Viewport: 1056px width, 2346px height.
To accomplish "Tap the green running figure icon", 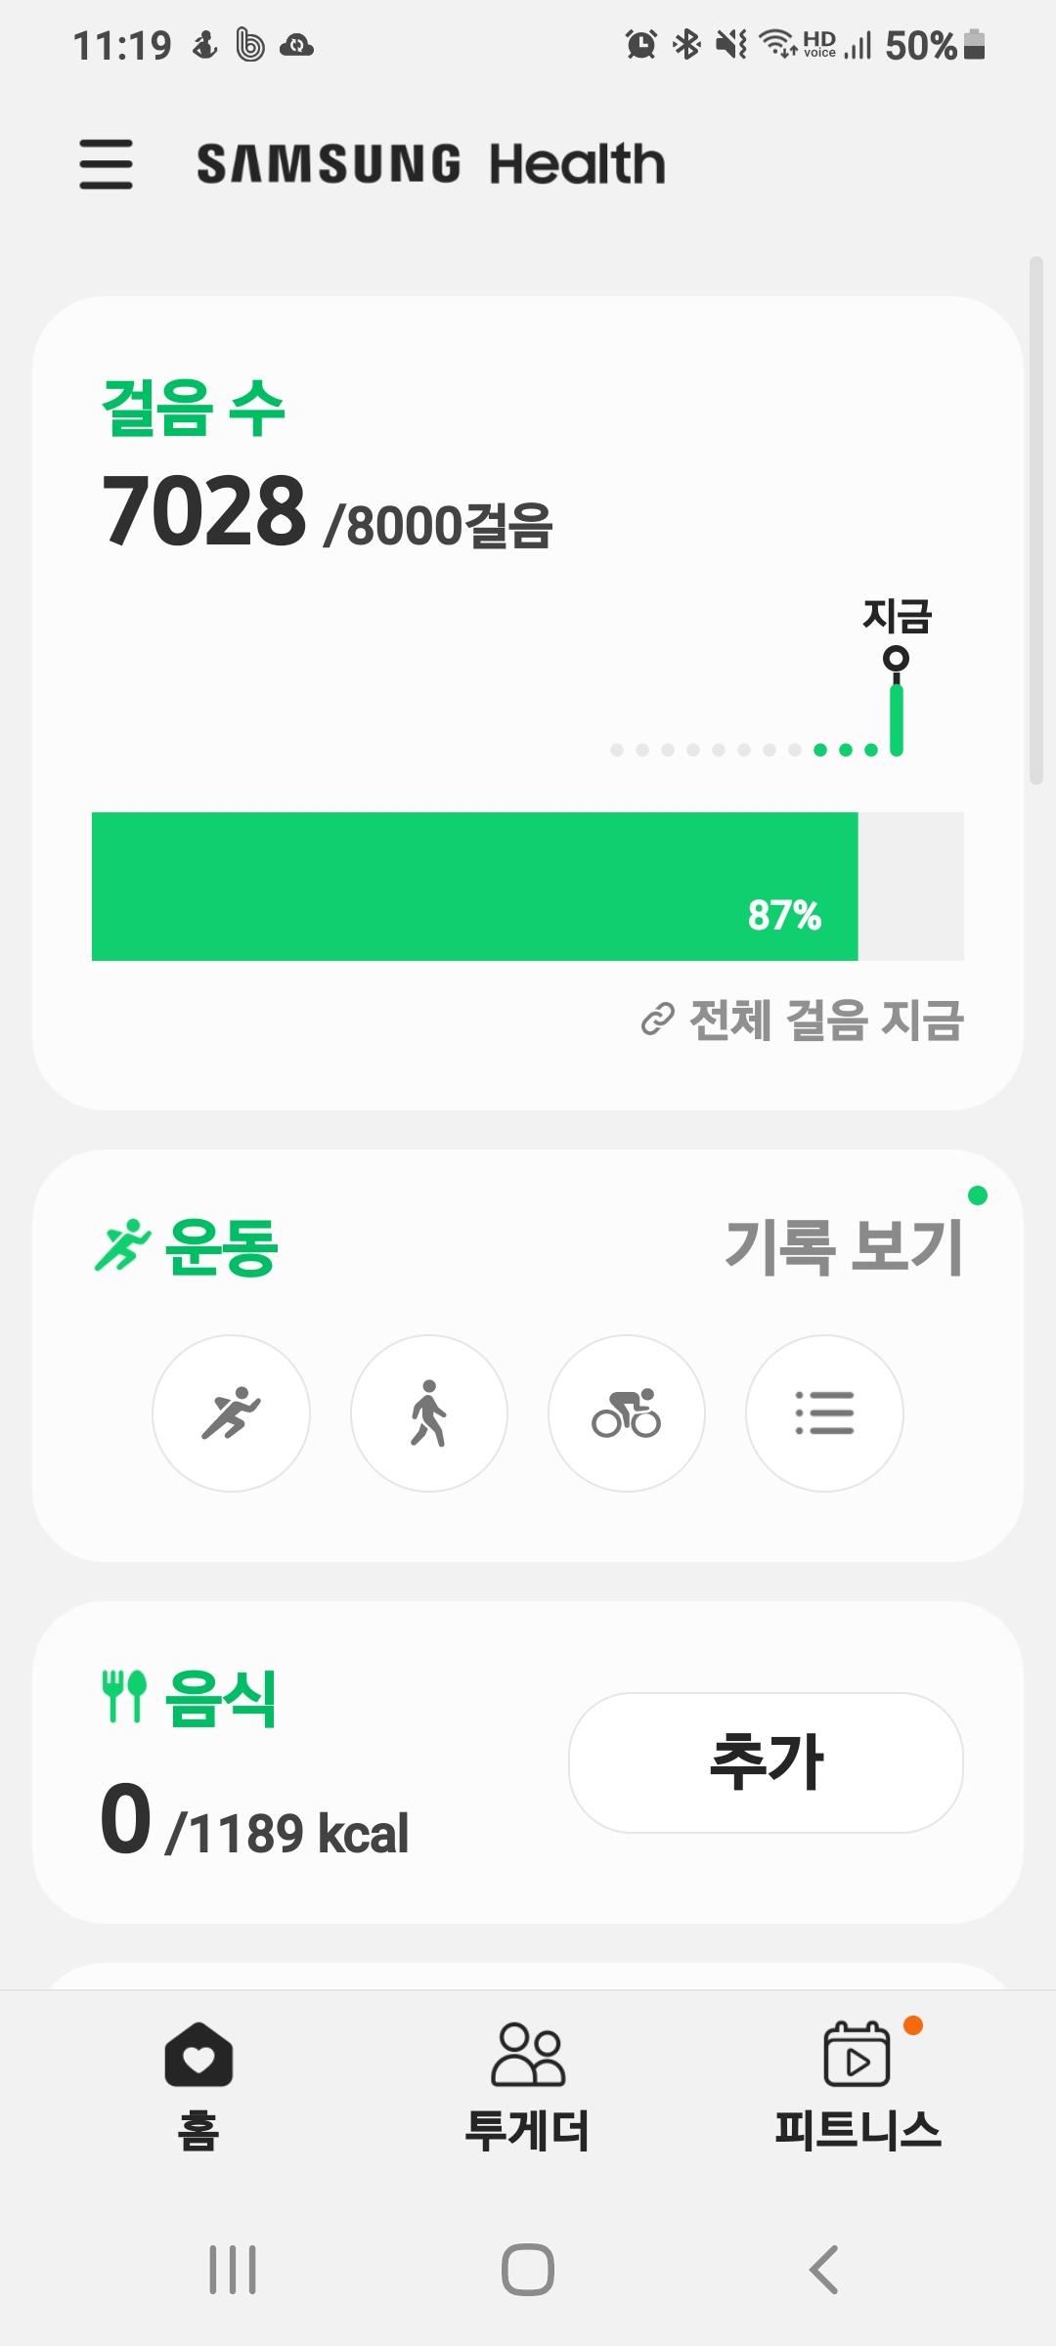I will (122, 1246).
